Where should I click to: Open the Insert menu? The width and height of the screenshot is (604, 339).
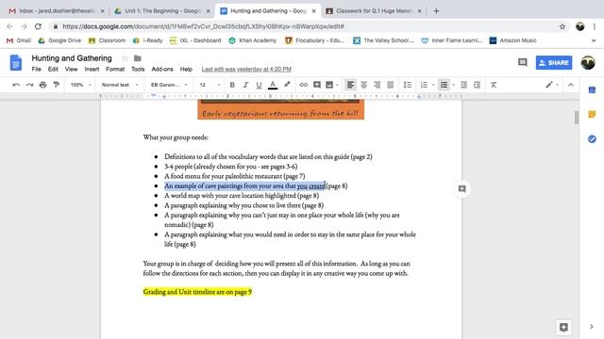pos(92,69)
